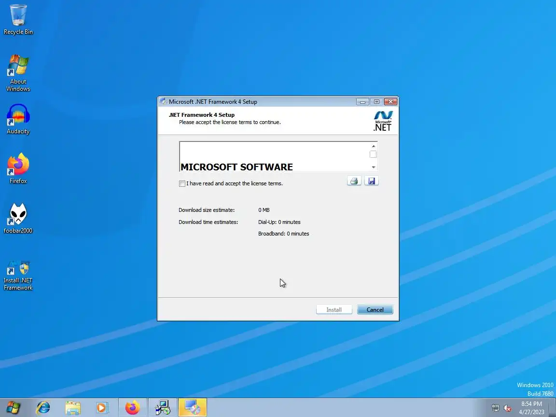Click the MICROSOFT SOFTWARE license heading

click(x=236, y=167)
